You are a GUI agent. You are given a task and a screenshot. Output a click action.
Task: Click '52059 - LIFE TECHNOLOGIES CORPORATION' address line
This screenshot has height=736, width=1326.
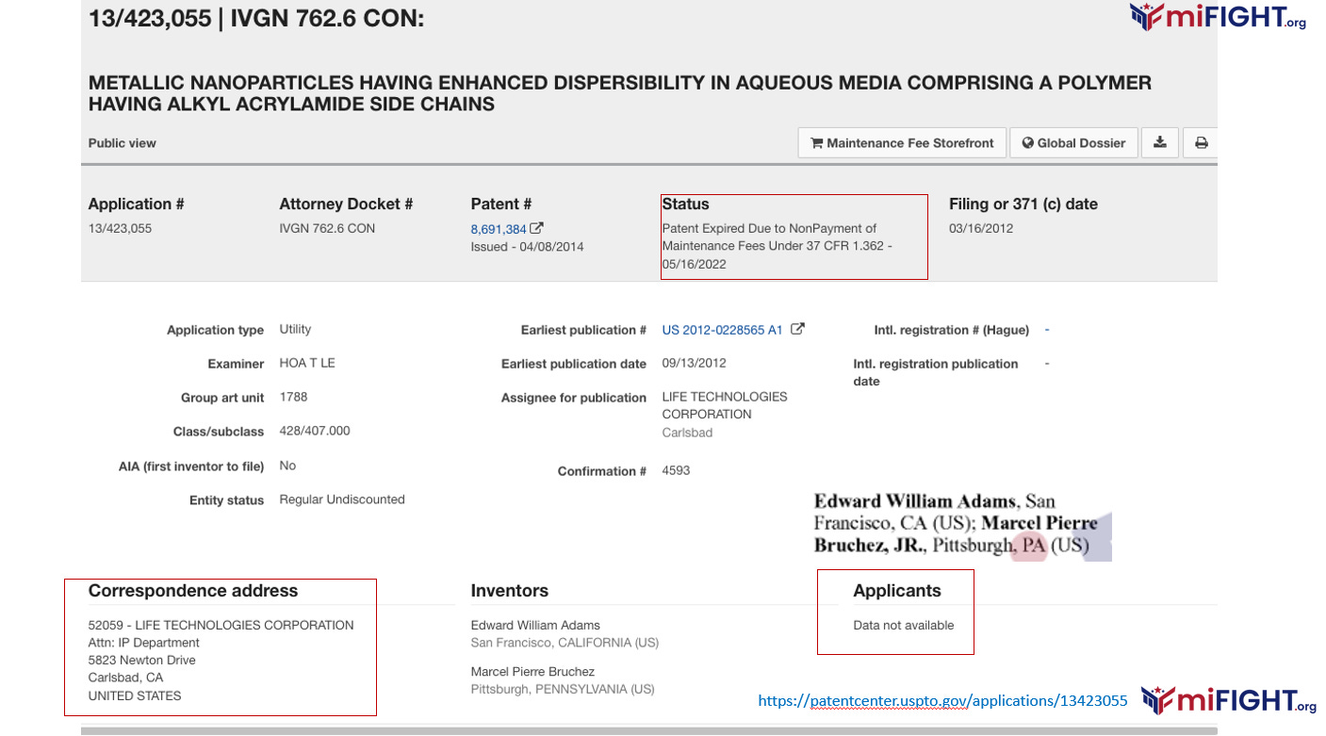coord(221,625)
